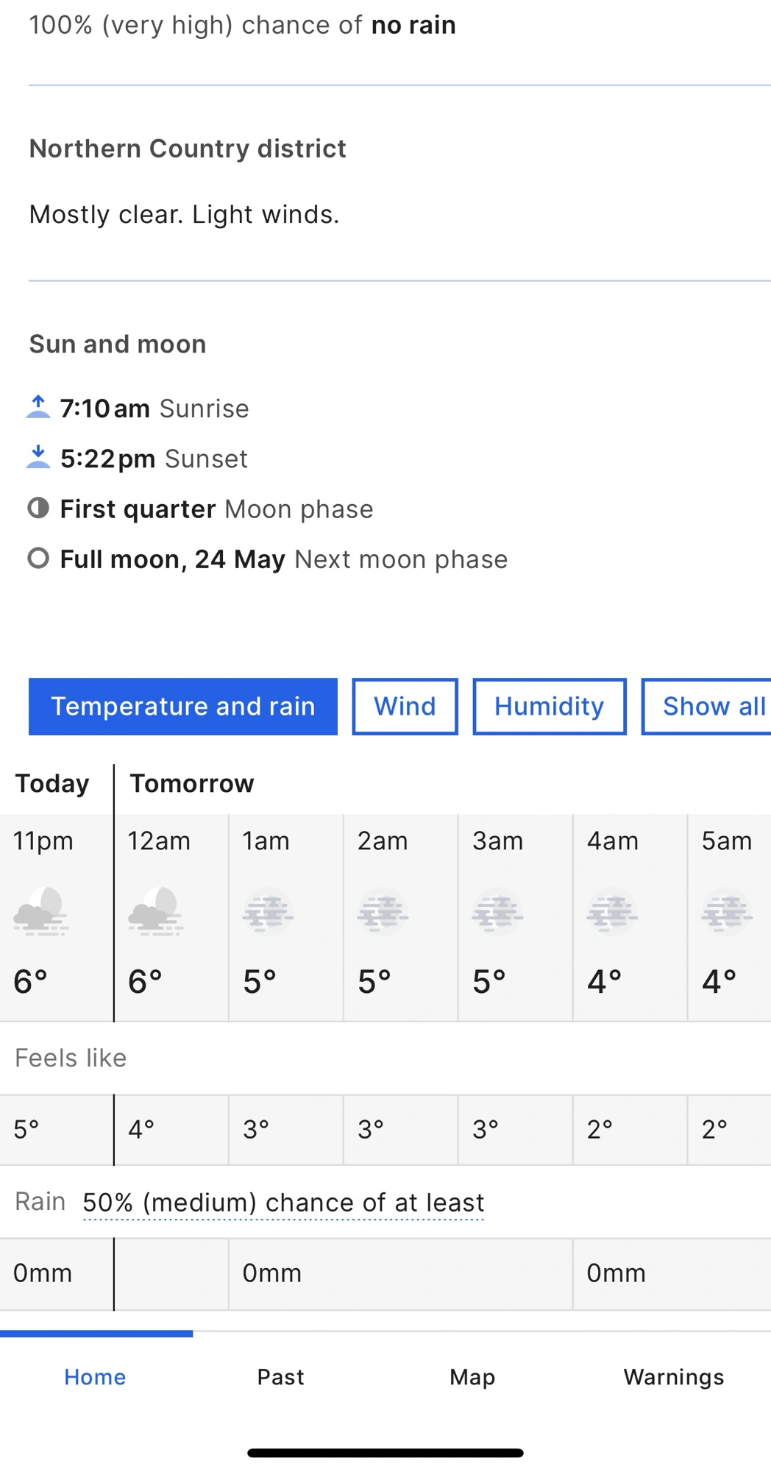771x1472 pixels.
Task: Select the Temperature and rain filter
Action: coord(182,707)
